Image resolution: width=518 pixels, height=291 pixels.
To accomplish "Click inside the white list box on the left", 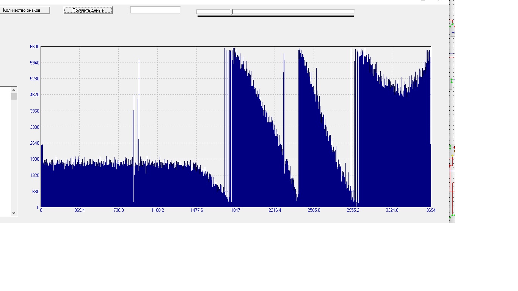I will [x=5, y=152].
